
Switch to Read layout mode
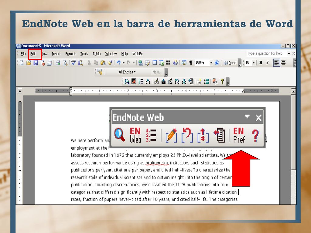(230, 63)
